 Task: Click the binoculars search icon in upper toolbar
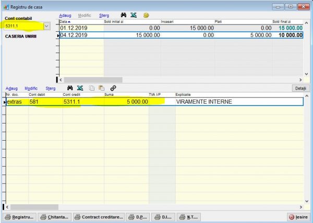coord(123,16)
